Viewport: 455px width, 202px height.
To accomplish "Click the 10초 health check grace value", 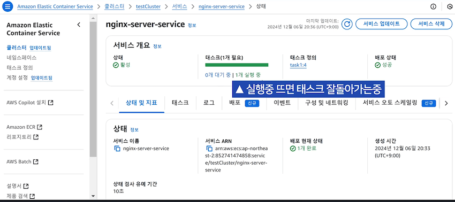I will [118, 191].
